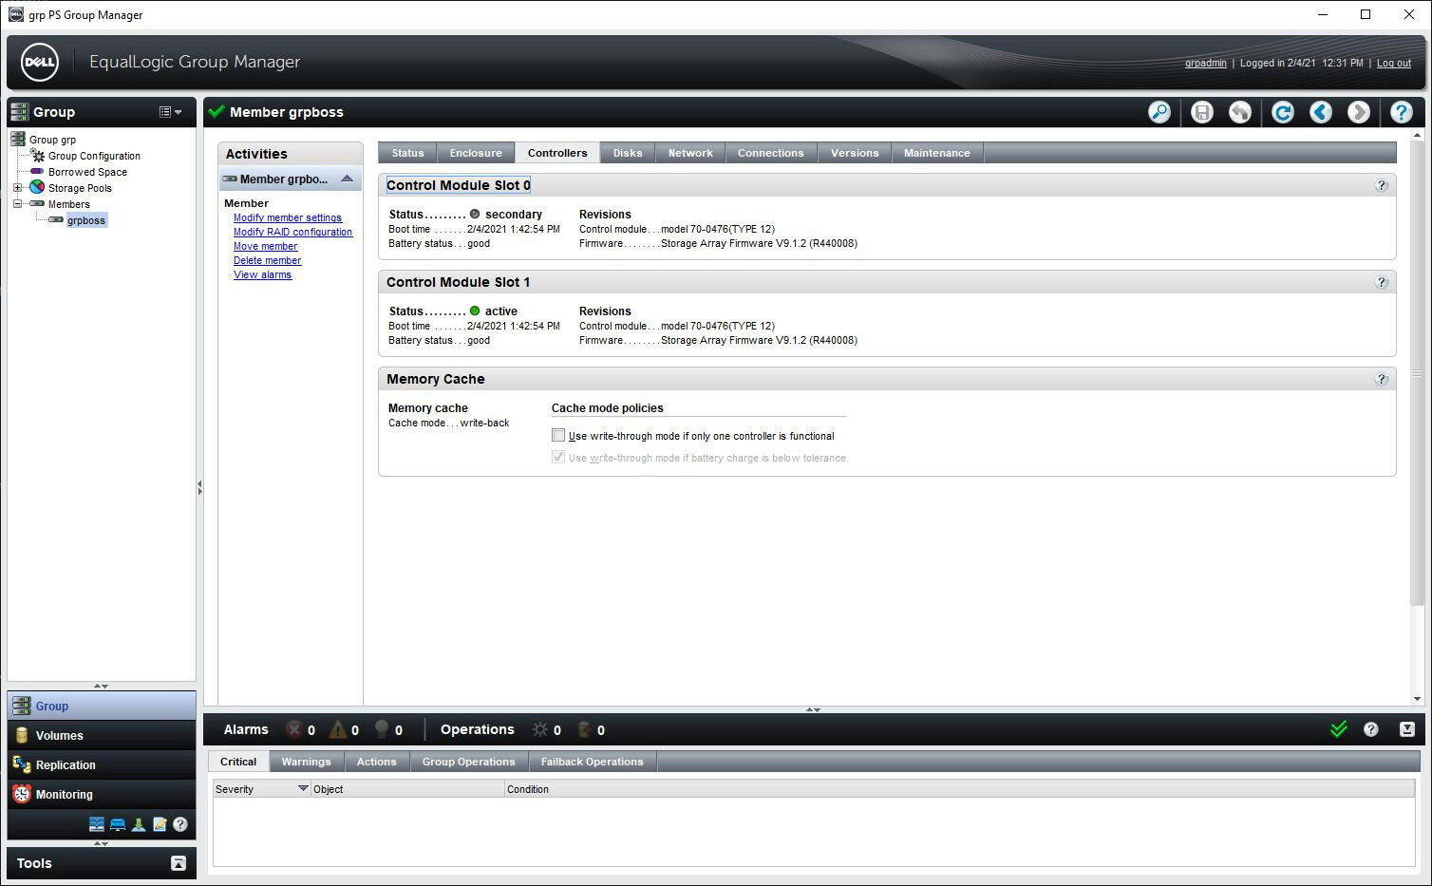Image resolution: width=1432 pixels, height=886 pixels.
Task: Click help icon for Control Module Slot 0
Action: coord(1382,185)
